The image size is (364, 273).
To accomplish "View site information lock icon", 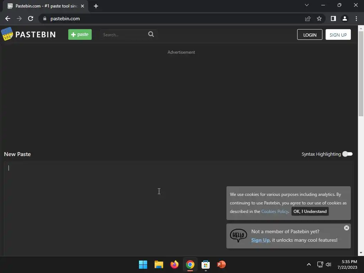I will 45,18.
